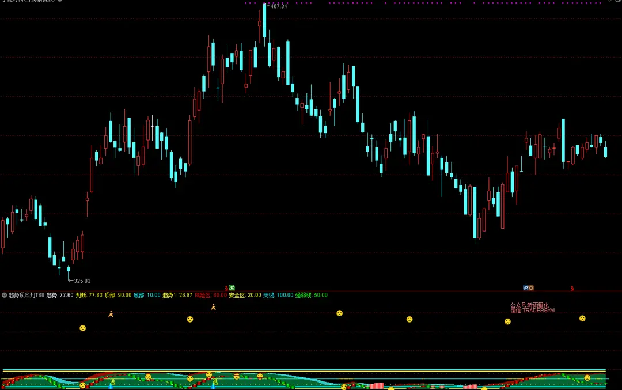This screenshot has height=390, width=622.
Task: Select the 强弱线: 50.00 value
Action: click(x=312, y=295)
